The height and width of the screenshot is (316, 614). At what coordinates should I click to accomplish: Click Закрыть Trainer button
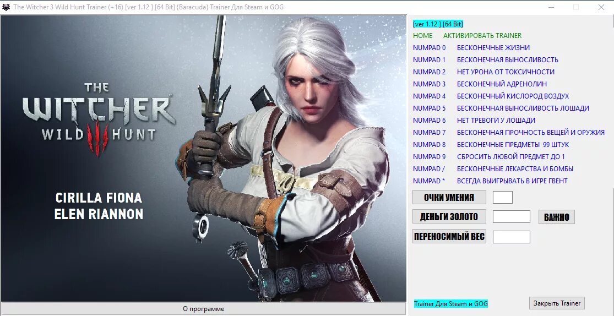coord(557,303)
